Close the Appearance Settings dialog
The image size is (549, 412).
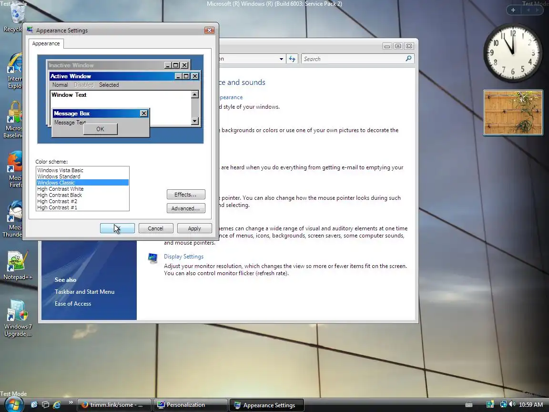(x=209, y=31)
